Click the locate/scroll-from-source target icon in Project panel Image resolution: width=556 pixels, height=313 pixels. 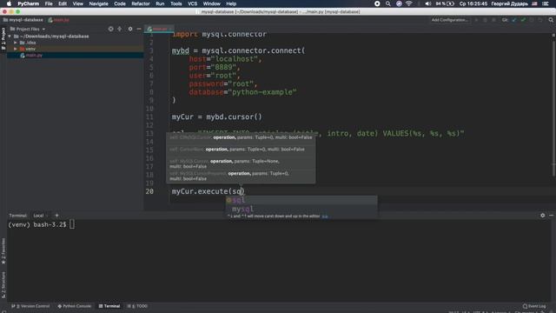[x=110, y=29]
